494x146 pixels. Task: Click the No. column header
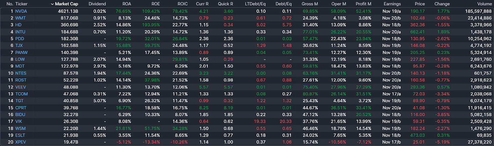[x=9, y=4]
